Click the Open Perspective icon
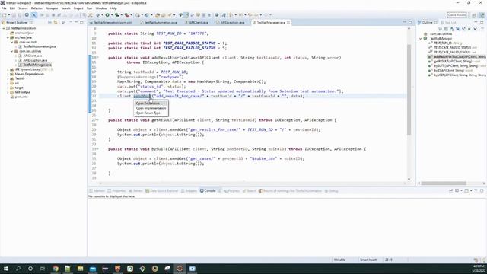The image size is (487, 274). [x=474, y=15]
